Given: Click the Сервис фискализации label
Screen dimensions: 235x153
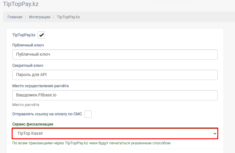Looking at the screenshot, I should (33, 124).
